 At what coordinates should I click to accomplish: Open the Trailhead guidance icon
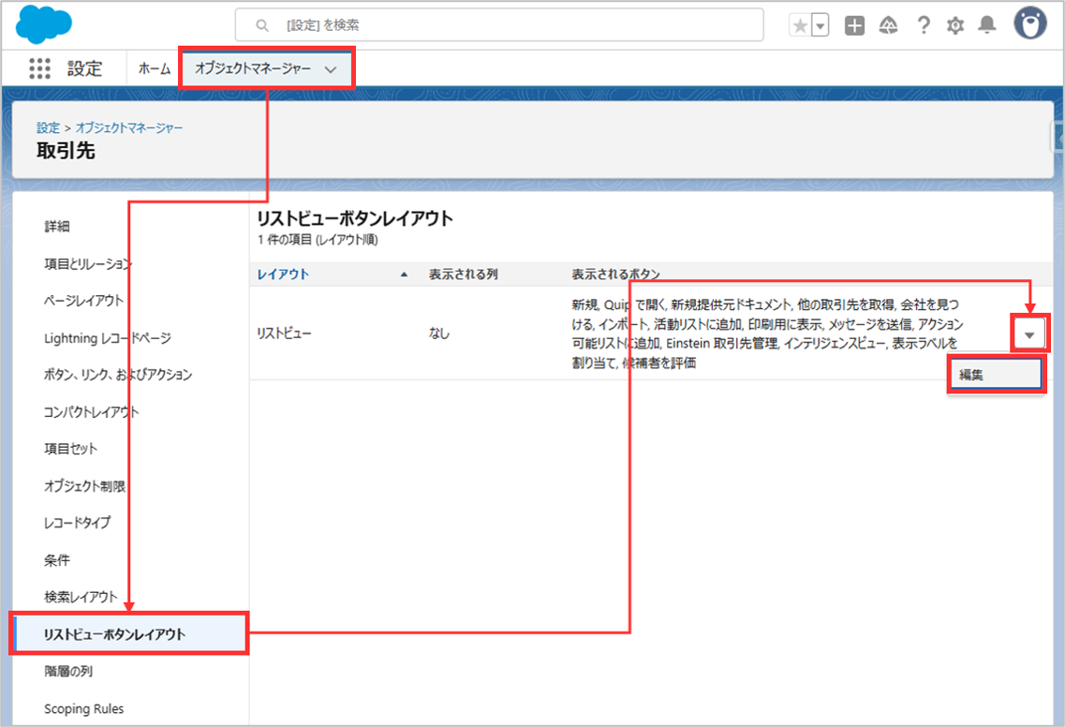pyautogui.click(x=888, y=26)
